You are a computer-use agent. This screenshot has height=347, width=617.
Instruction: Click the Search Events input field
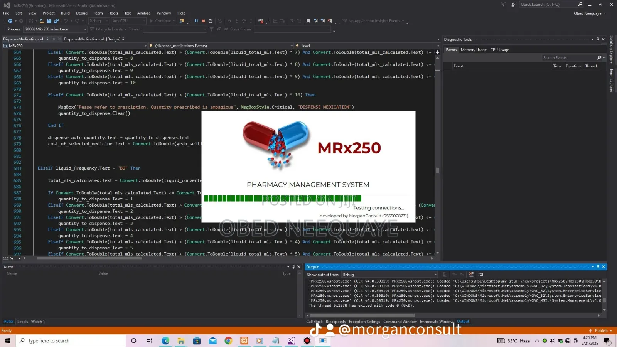coord(569,58)
